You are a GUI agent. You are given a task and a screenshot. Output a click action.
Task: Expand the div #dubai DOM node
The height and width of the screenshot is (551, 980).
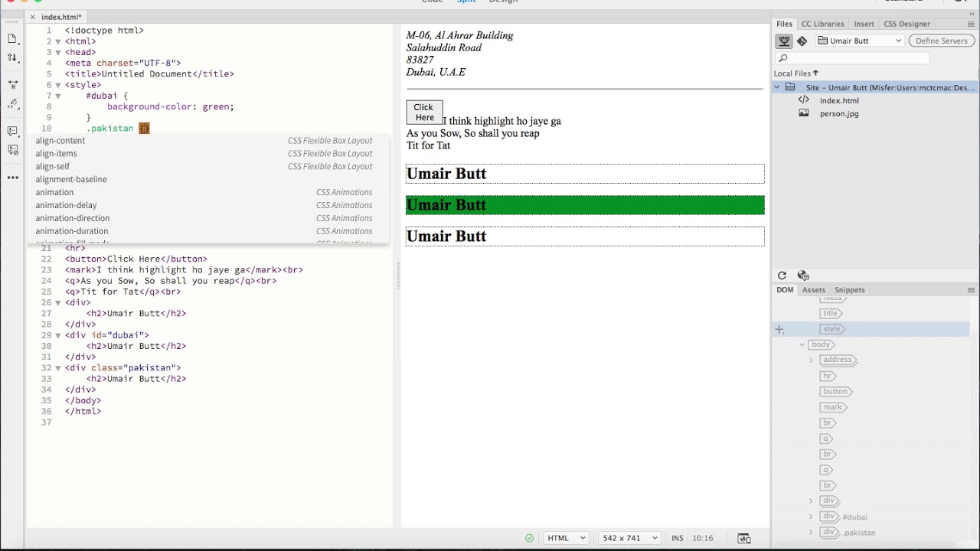(811, 517)
